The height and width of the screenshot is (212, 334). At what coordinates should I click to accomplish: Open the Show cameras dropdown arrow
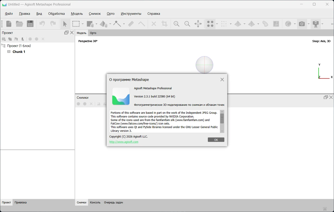click(308, 24)
